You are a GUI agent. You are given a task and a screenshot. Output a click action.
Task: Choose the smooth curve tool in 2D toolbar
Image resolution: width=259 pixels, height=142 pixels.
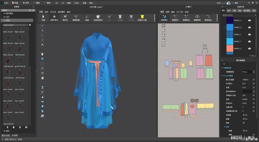[x=208, y=18]
